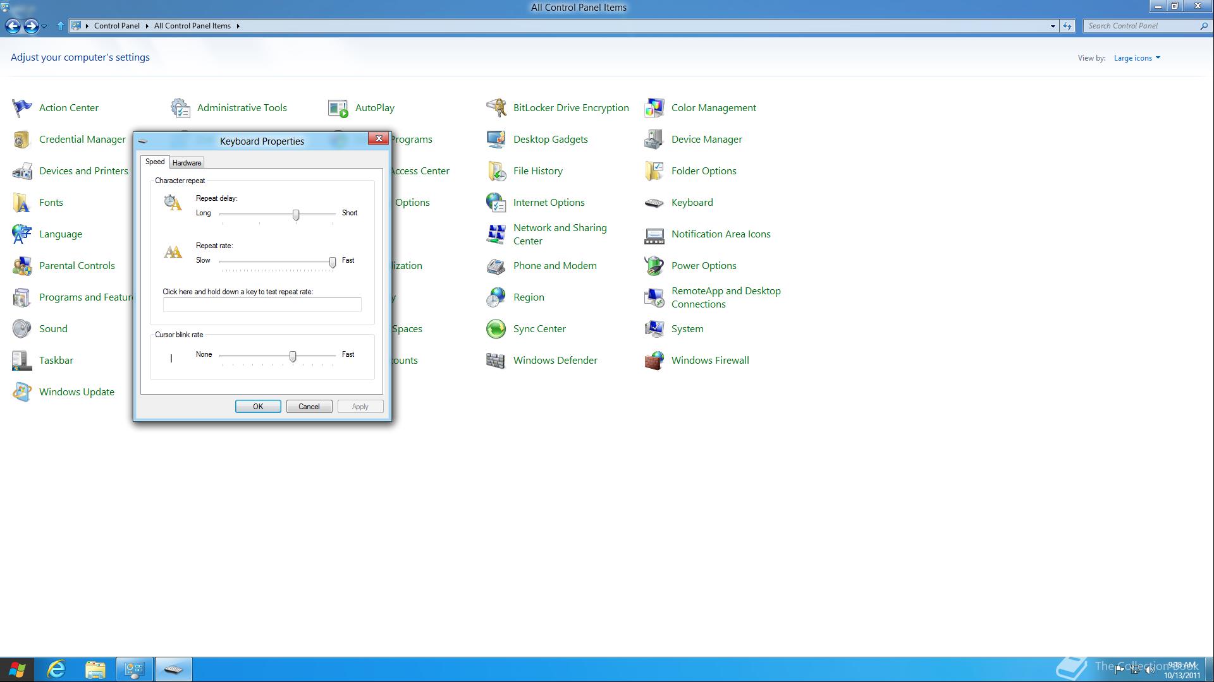Click the taskbar clock and date
Image resolution: width=1214 pixels, height=682 pixels.
[x=1182, y=670]
